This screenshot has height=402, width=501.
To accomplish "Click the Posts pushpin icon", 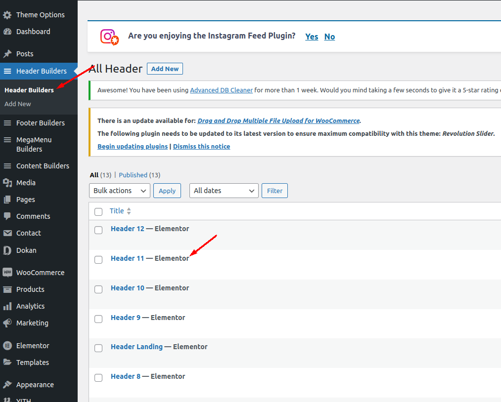I will tap(7, 54).
